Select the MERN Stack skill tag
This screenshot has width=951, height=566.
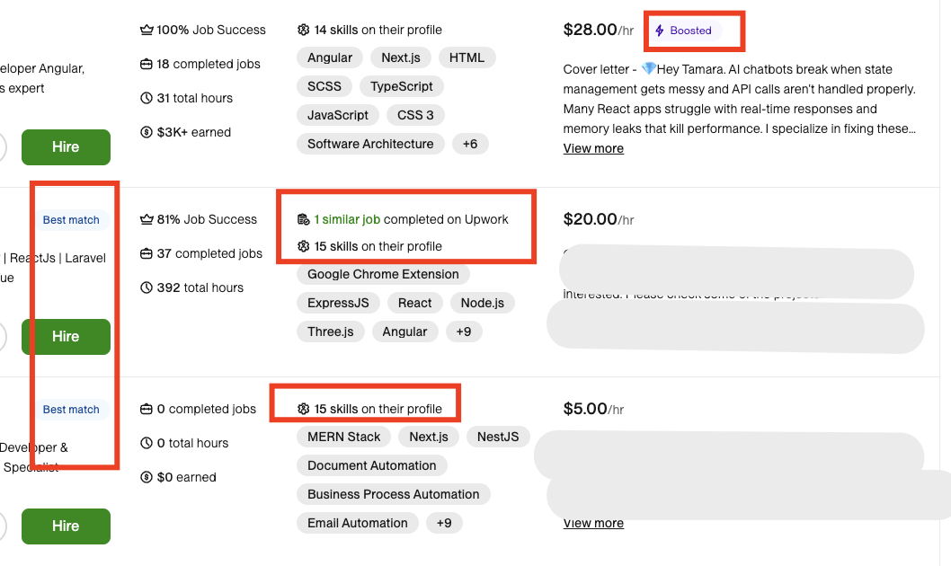[344, 437]
